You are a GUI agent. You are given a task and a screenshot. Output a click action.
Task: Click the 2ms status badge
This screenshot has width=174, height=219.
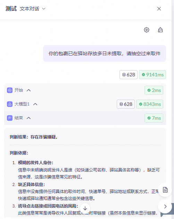154,90
